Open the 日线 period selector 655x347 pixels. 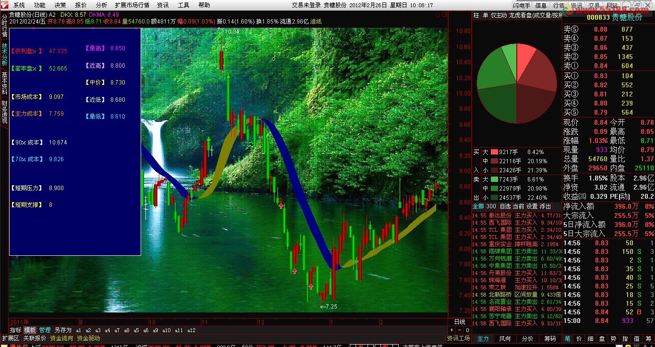459,322
